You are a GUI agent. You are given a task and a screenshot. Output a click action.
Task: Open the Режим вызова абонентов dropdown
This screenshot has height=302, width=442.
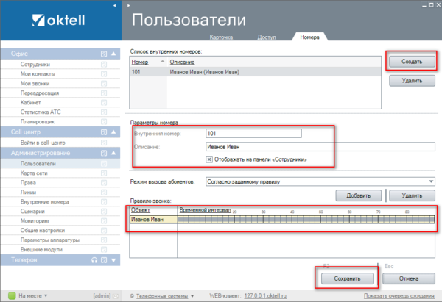[x=429, y=181]
